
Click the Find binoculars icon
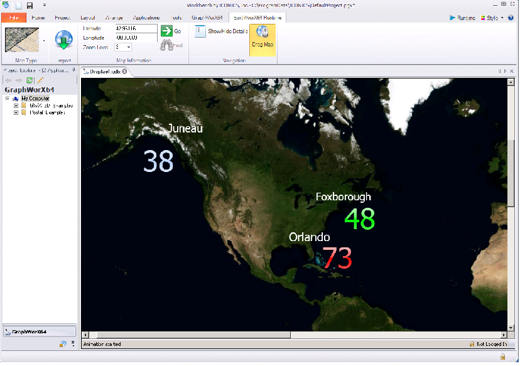(x=167, y=45)
